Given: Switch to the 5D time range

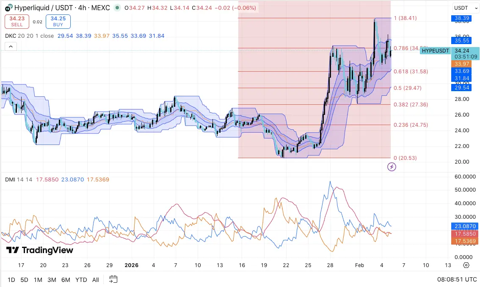Looking at the screenshot, I should point(25,280).
